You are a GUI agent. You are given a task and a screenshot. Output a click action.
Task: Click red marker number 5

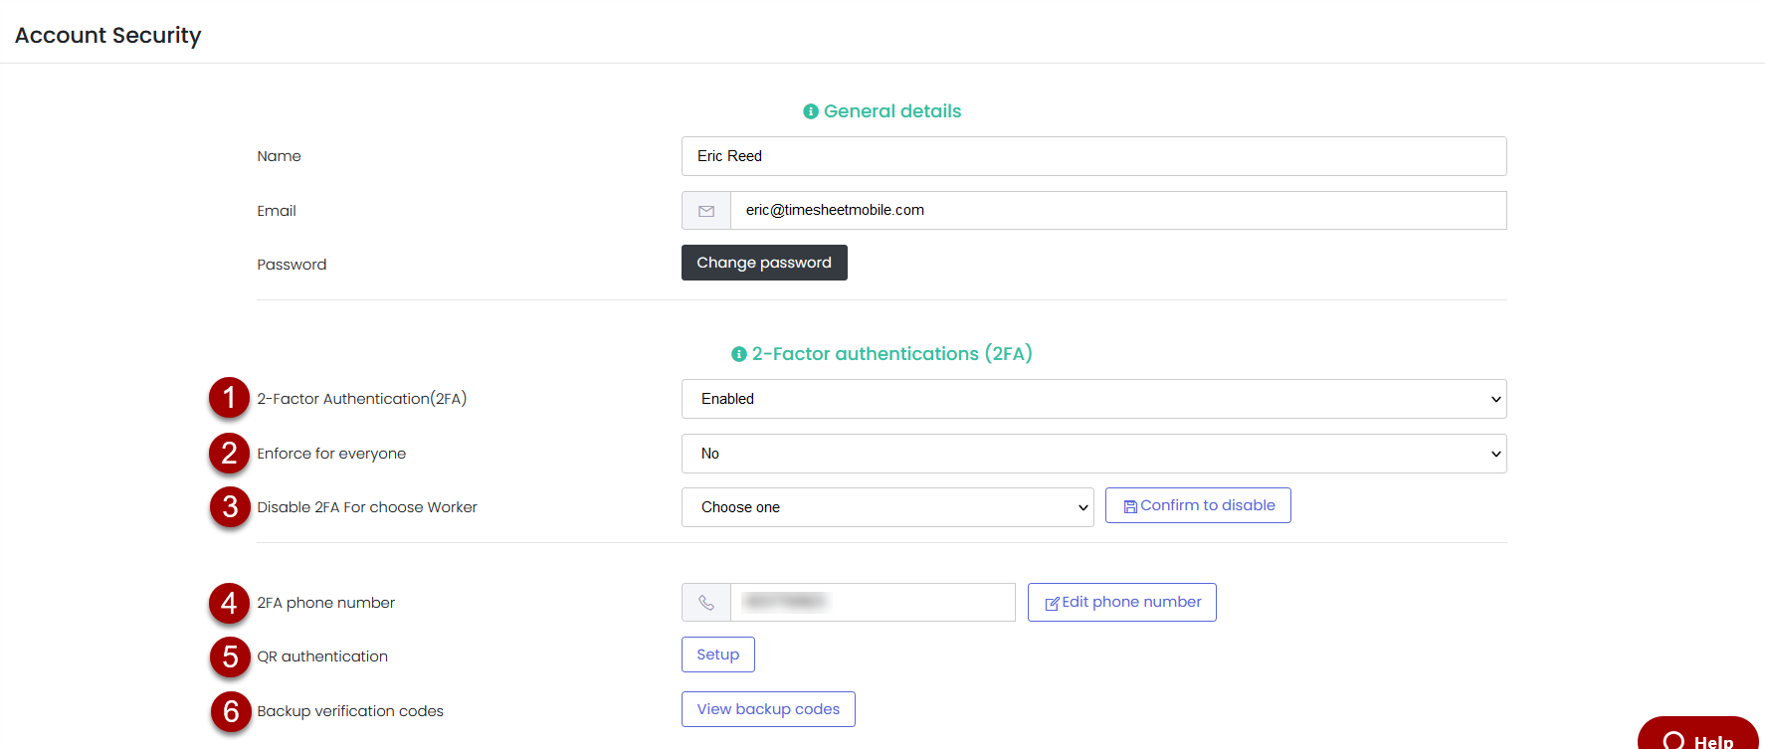[229, 656]
